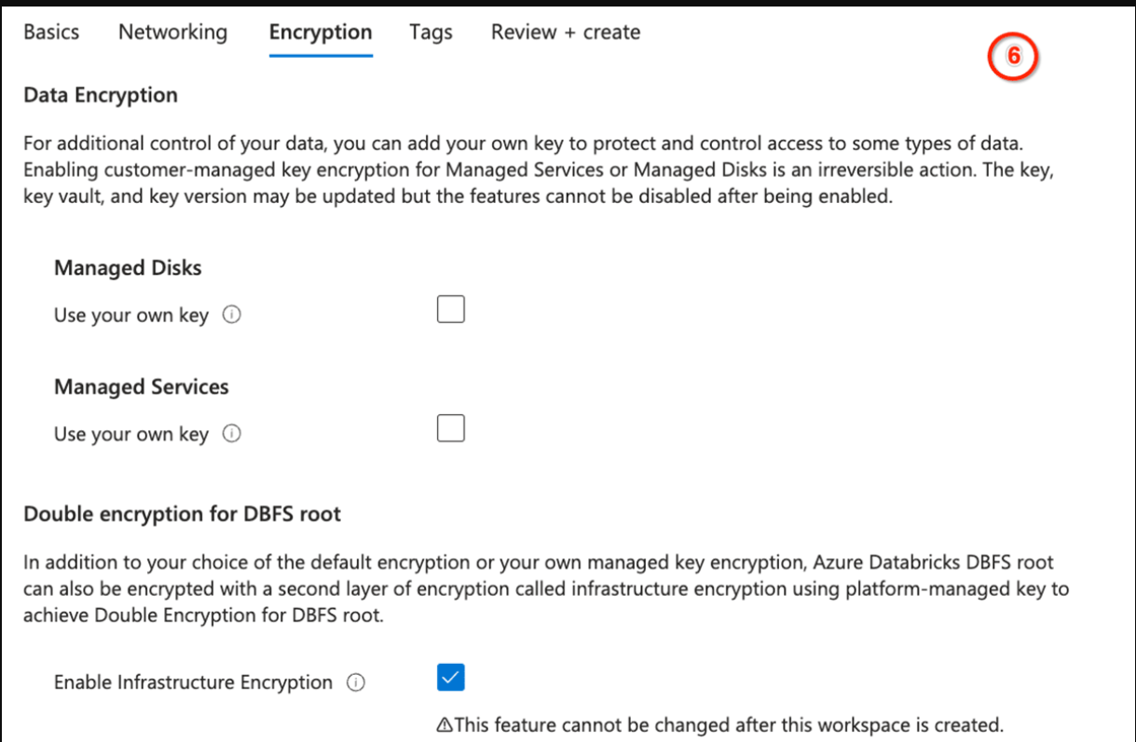Click the red circled number 6 marker
This screenshot has width=1136, height=742.
pyautogui.click(x=1013, y=57)
